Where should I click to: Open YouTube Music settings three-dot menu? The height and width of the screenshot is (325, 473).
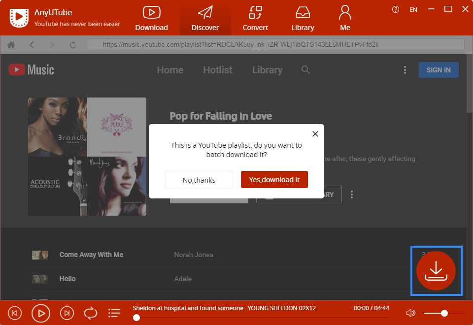point(405,70)
